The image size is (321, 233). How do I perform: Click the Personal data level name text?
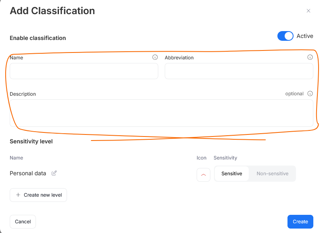[28, 173]
